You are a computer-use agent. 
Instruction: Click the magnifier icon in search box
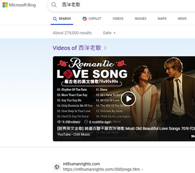click(x=54, y=5)
